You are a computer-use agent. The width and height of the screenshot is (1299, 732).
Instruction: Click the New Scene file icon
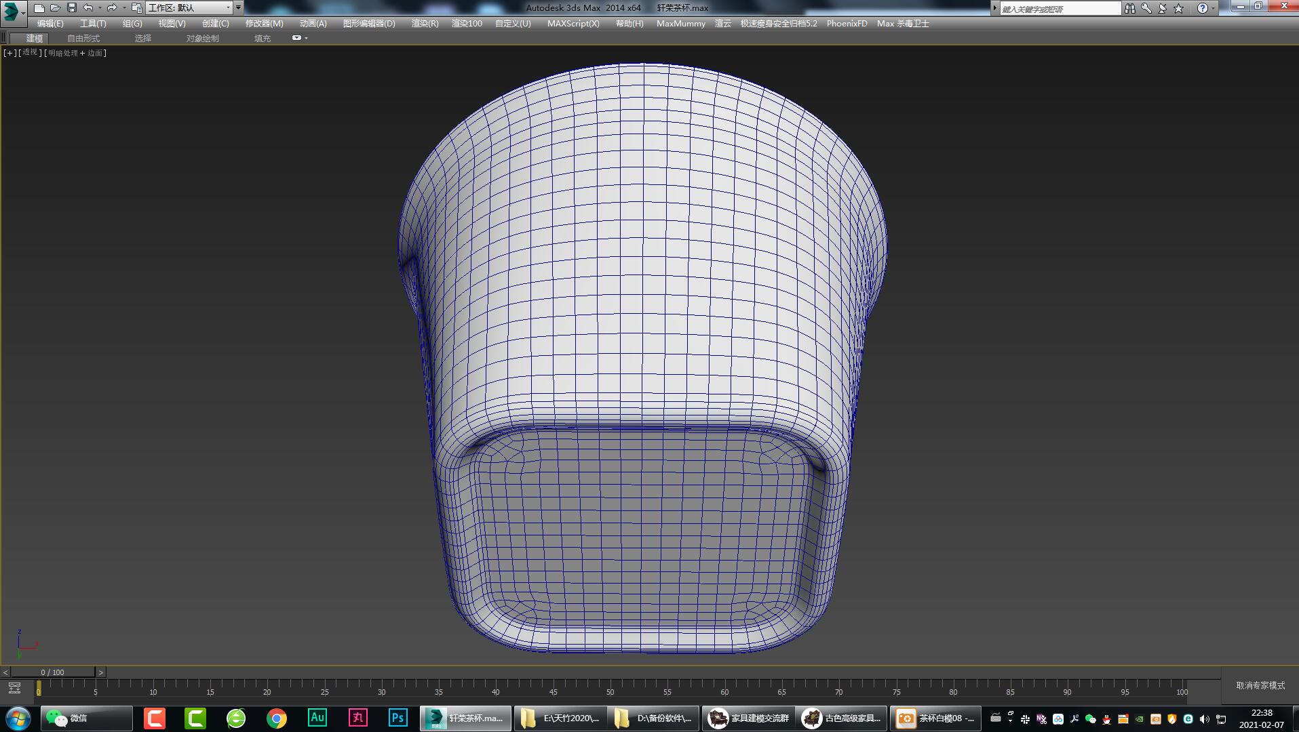tap(39, 8)
